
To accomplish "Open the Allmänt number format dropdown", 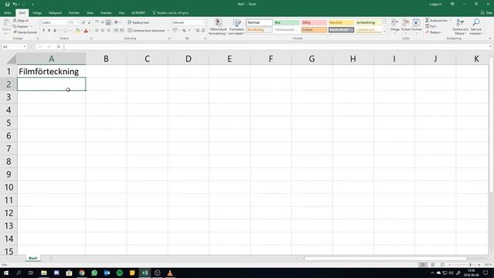I will coord(204,22).
